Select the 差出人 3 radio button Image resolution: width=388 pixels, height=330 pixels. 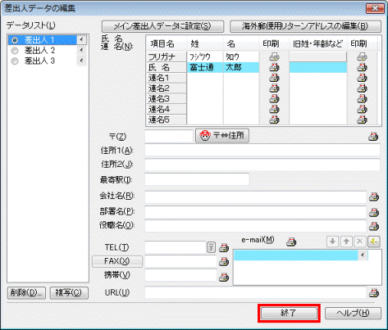(15, 61)
